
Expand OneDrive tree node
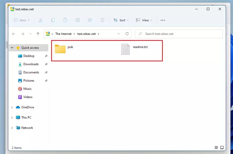point(12,107)
